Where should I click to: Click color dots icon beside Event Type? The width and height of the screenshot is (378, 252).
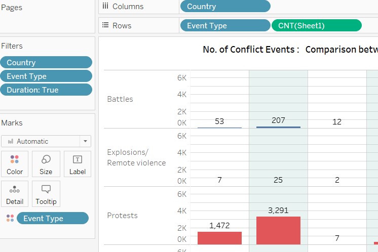10,219
